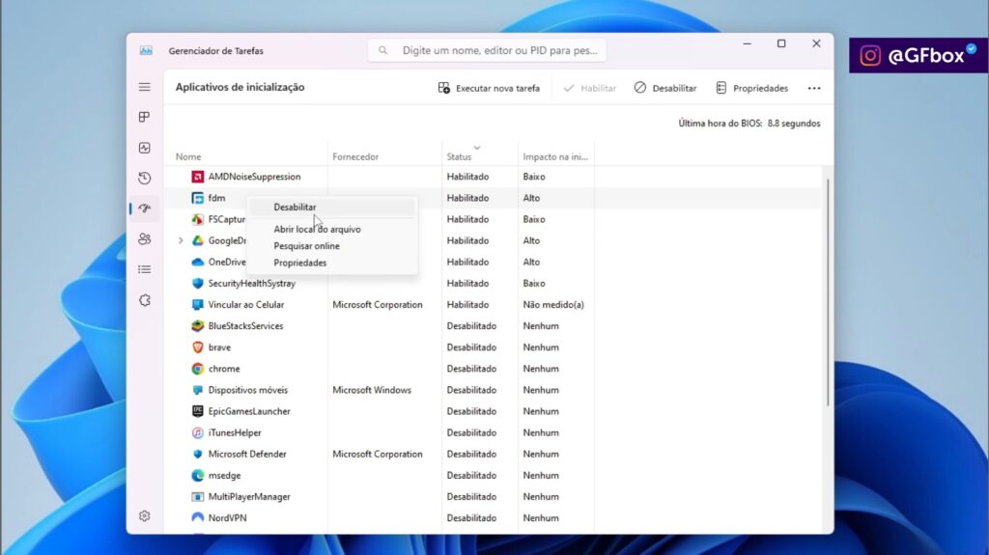Viewport: 989px width, 555px height.
Task: Select the MultiPlayerManager row name
Action: coord(249,497)
